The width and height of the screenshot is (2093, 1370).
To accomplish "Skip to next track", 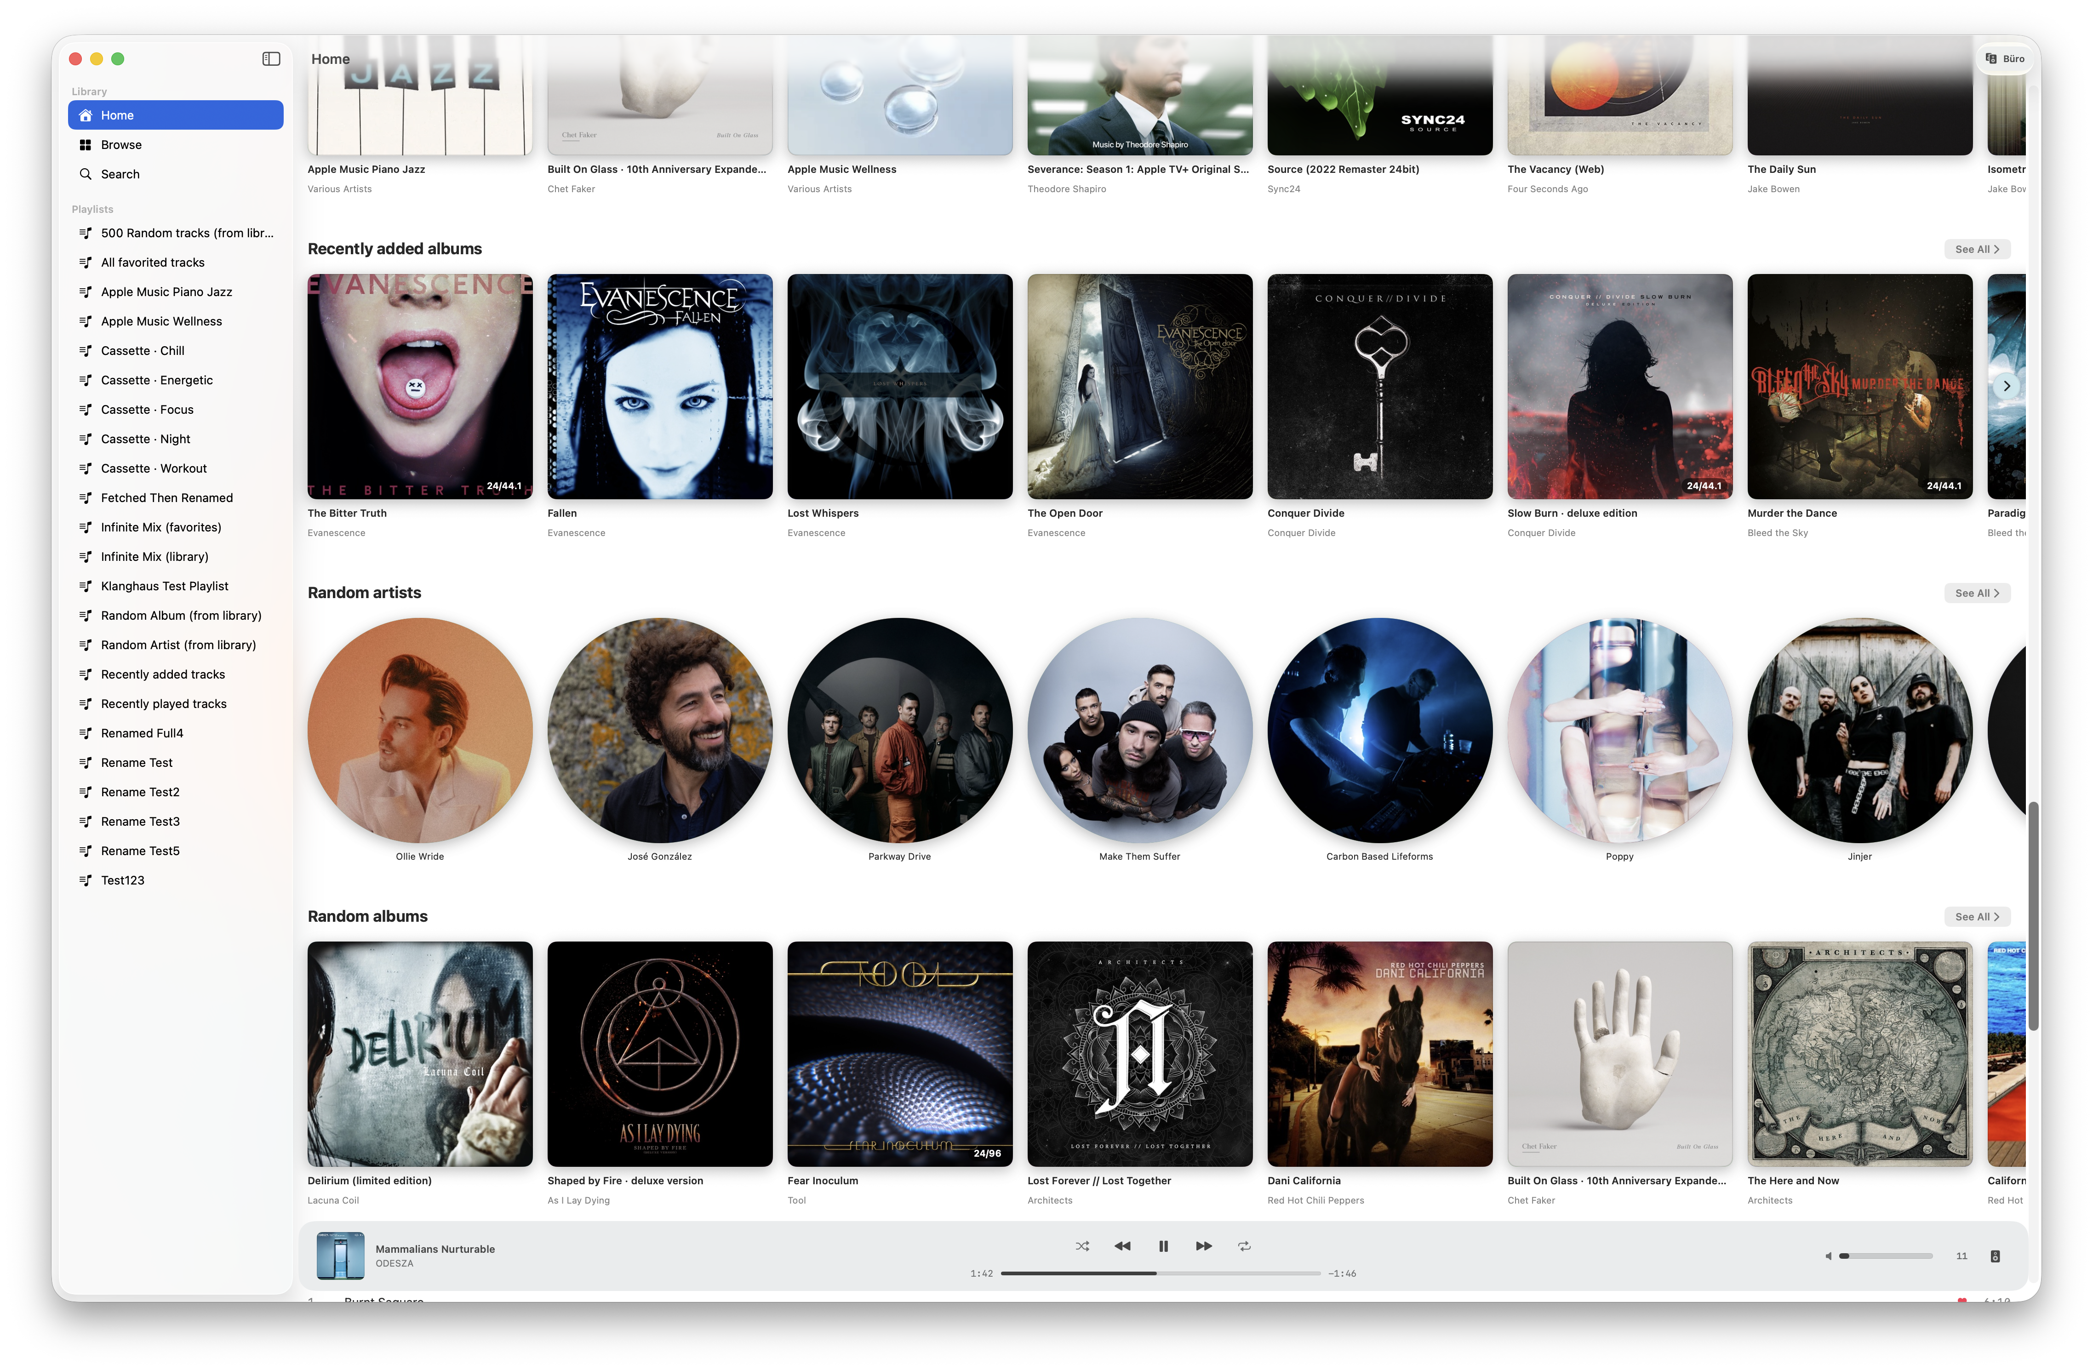I will click(1204, 1246).
